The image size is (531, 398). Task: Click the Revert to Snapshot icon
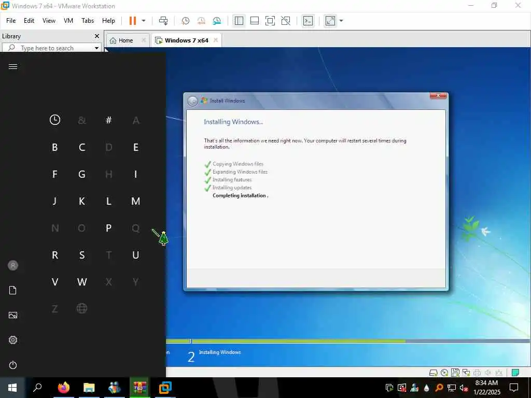[x=201, y=21]
